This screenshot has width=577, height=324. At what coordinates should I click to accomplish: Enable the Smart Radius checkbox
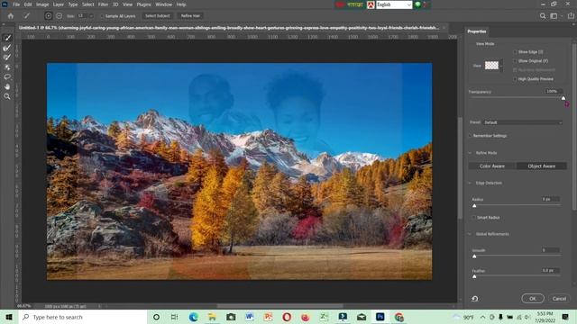(x=474, y=218)
